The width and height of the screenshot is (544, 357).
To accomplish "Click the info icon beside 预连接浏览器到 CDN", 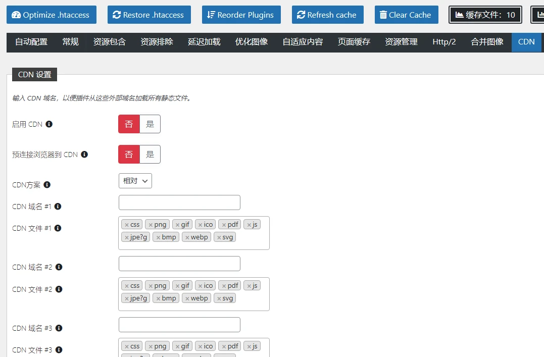I will click(x=84, y=154).
